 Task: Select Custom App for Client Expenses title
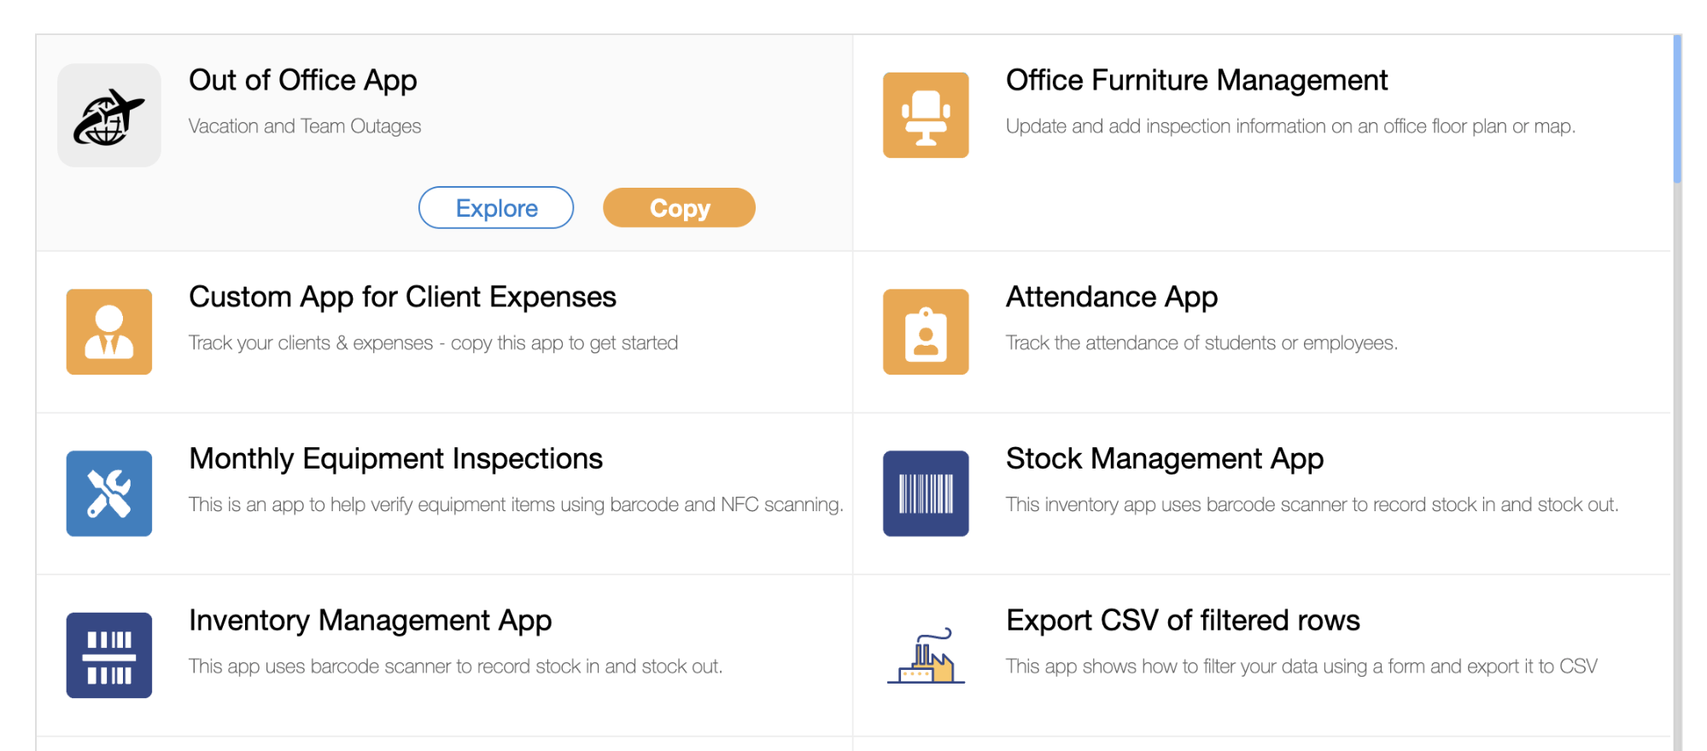[x=402, y=297]
